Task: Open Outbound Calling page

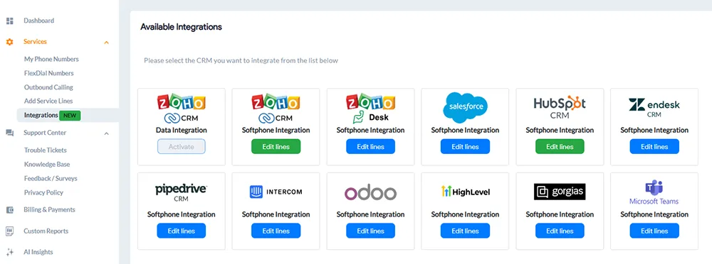Action: [48, 87]
